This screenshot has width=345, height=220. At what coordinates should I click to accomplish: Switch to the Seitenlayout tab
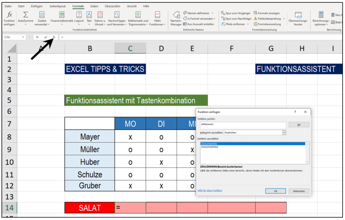(x=57, y=6)
